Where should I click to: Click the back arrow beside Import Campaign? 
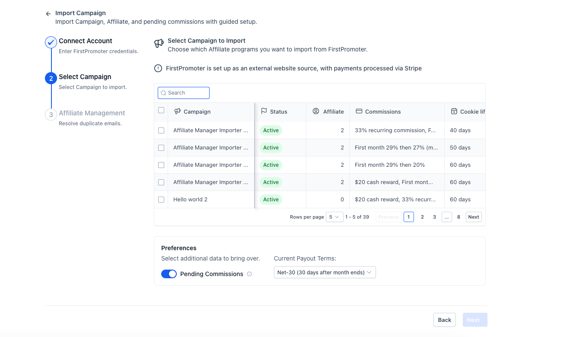point(48,14)
